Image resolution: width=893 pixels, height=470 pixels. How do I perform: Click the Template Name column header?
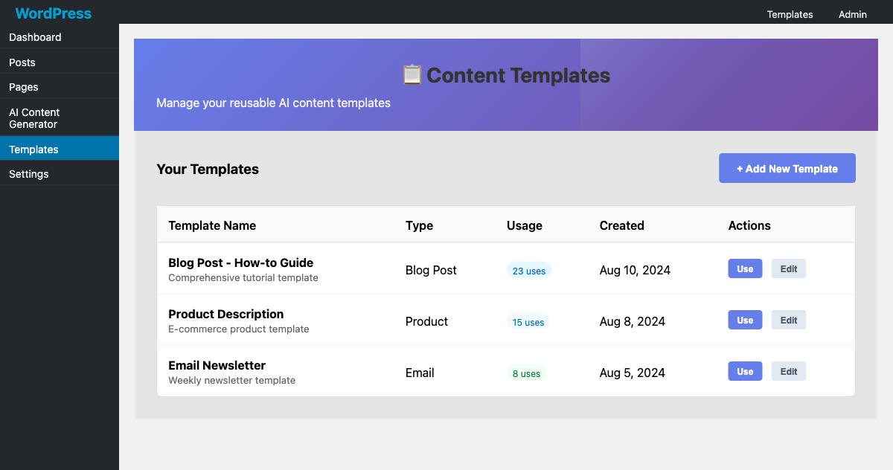212,225
